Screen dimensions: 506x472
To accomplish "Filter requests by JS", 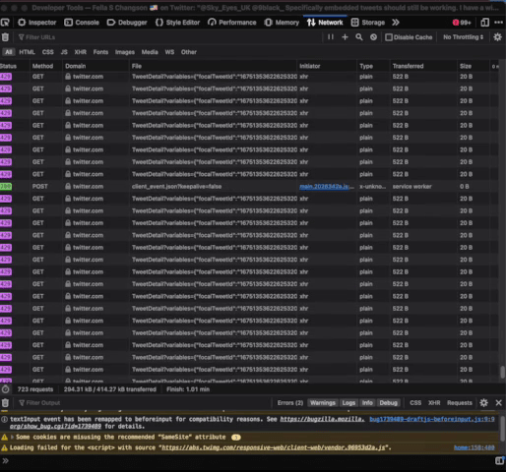I will 64,52.
